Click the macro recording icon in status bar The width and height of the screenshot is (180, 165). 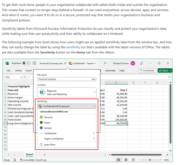(15, 160)
